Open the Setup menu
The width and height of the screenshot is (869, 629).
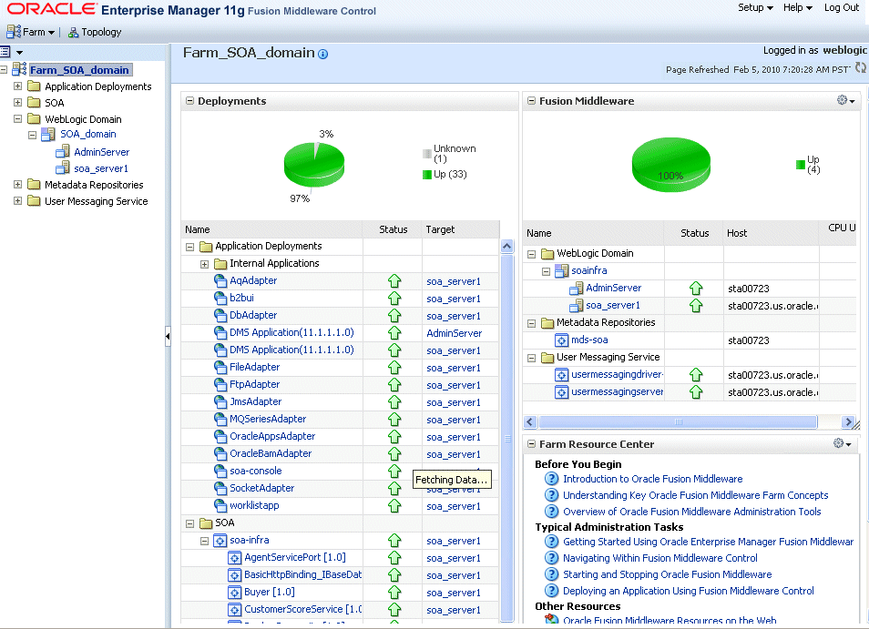tap(755, 8)
